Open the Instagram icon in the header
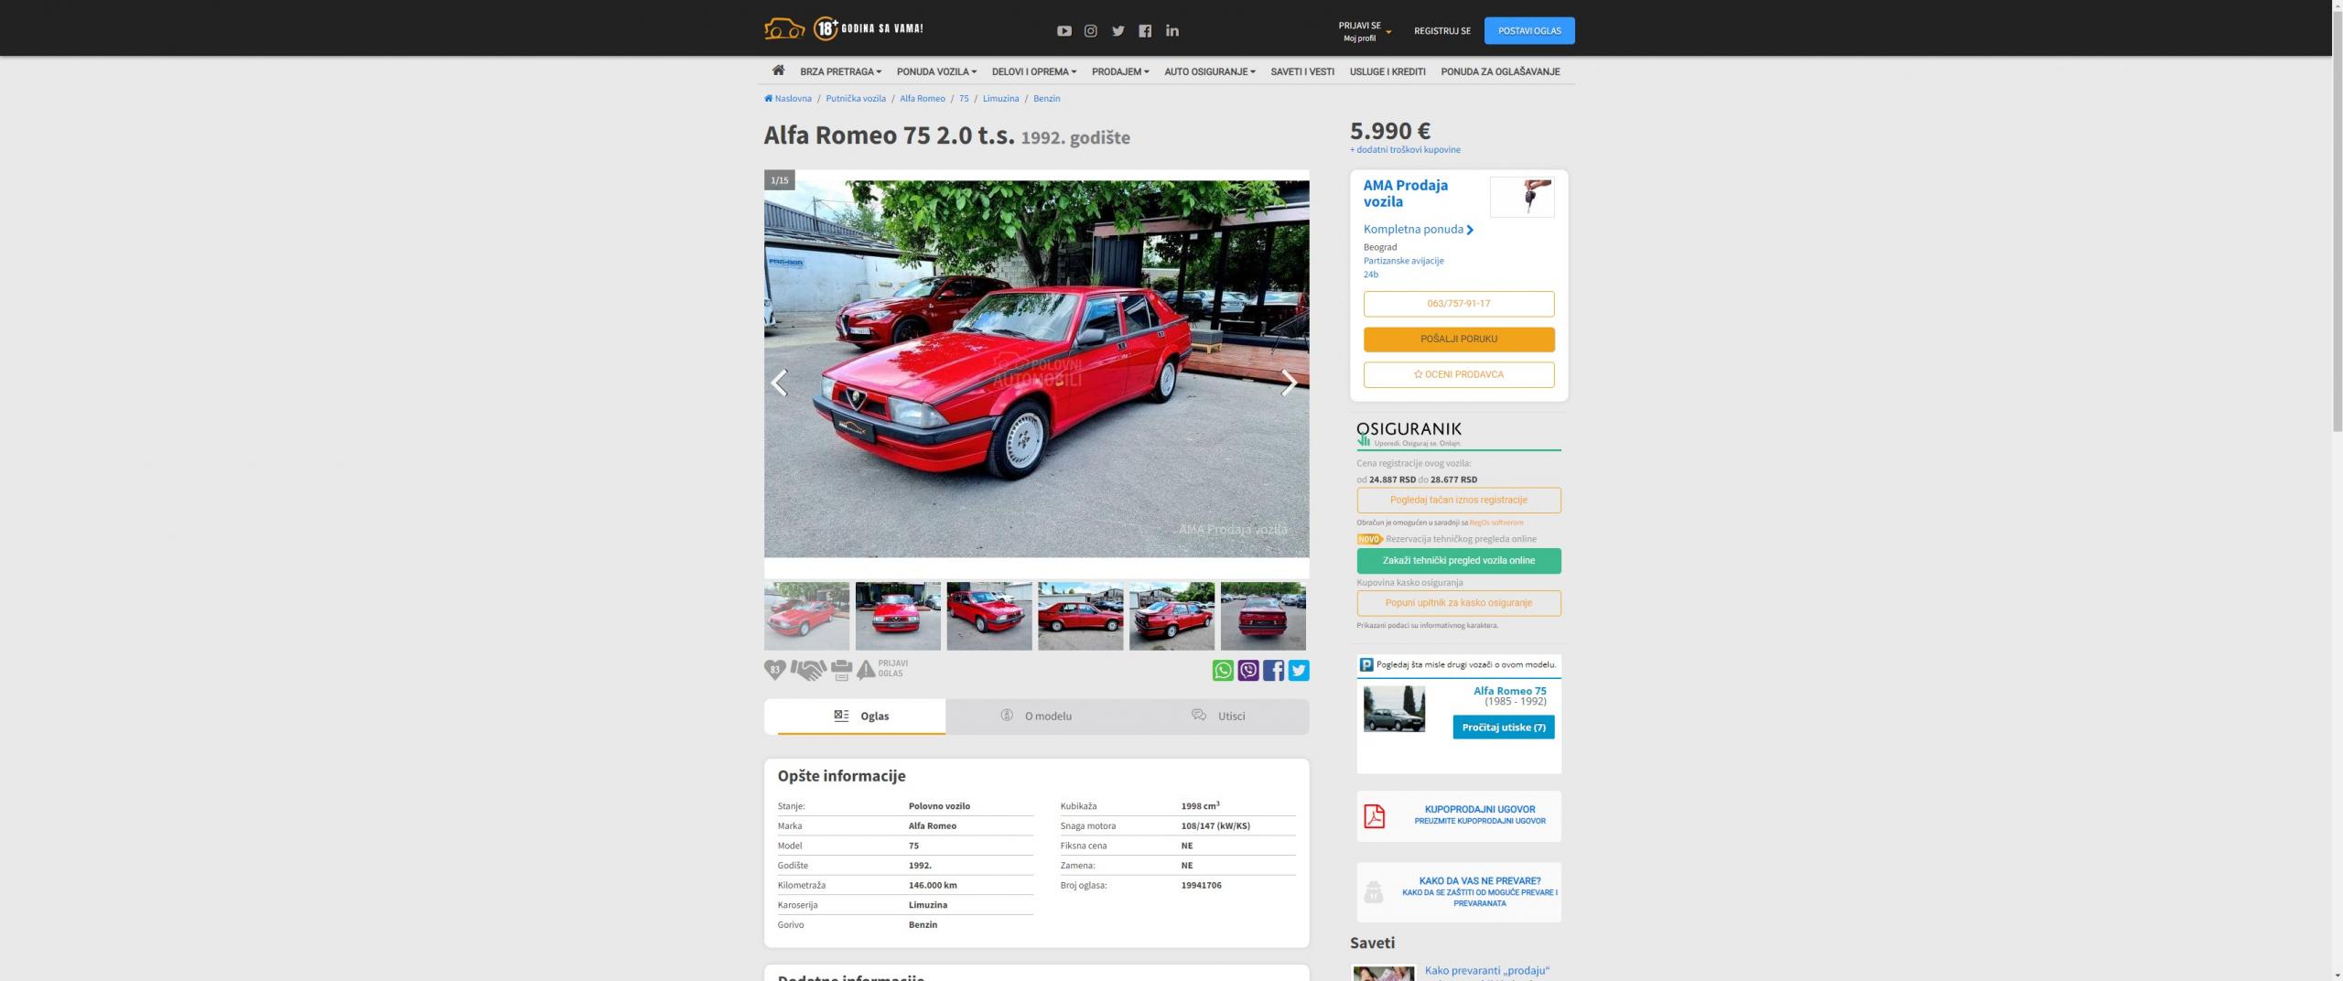Screen dimensions: 2343x981 (x=1090, y=31)
